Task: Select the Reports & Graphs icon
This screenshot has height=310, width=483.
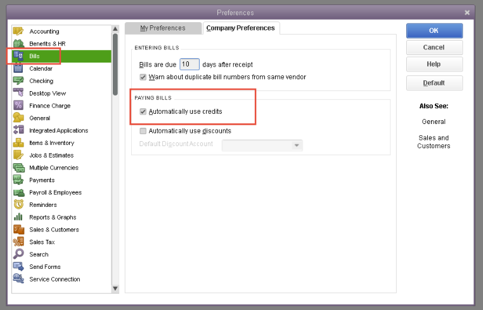Action: pyautogui.click(x=18, y=217)
